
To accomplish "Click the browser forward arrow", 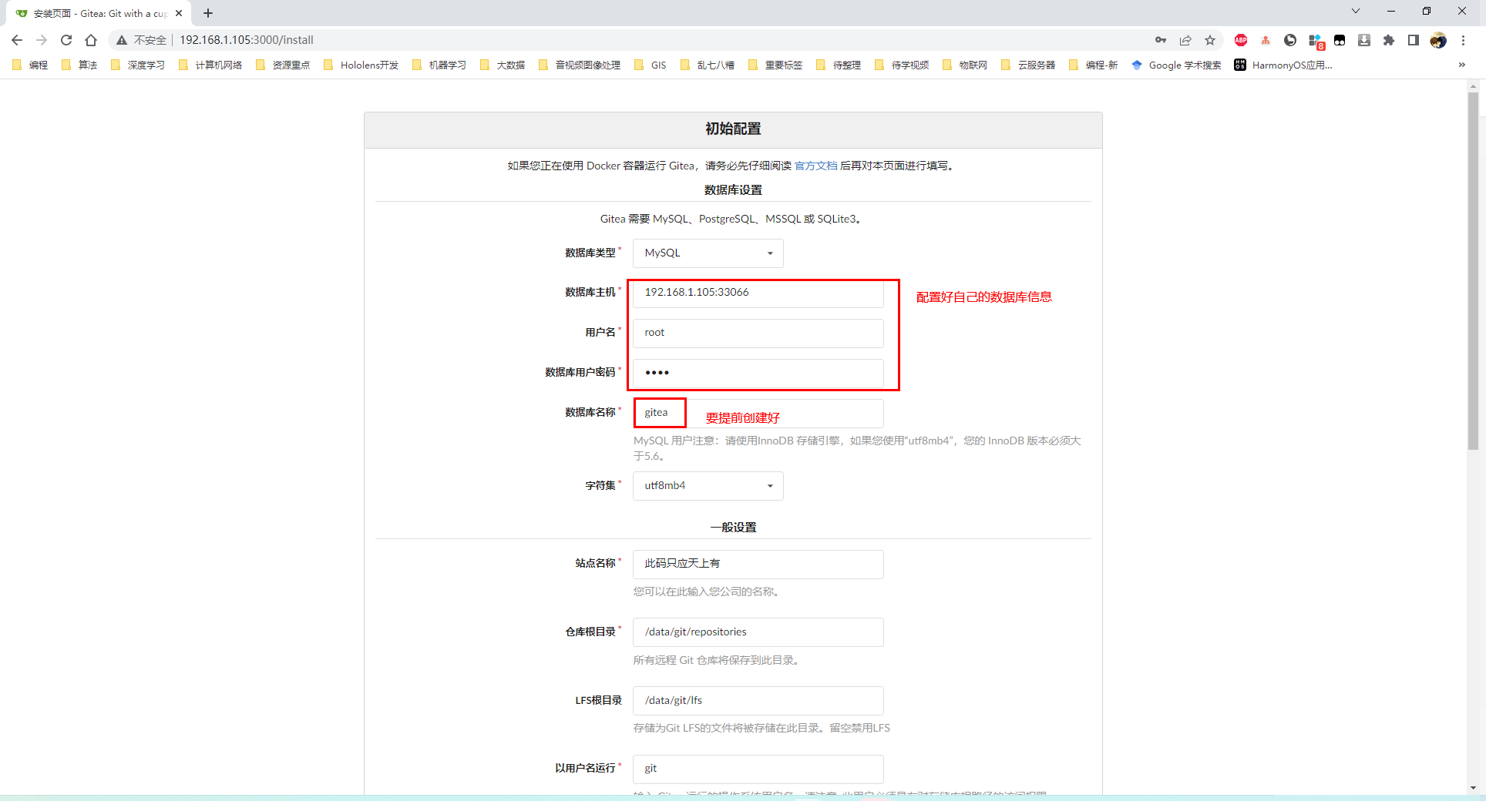I will click(42, 40).
